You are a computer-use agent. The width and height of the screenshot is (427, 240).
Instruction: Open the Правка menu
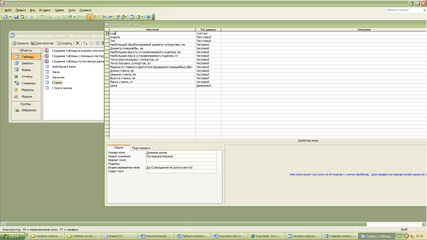click(21, 10)
